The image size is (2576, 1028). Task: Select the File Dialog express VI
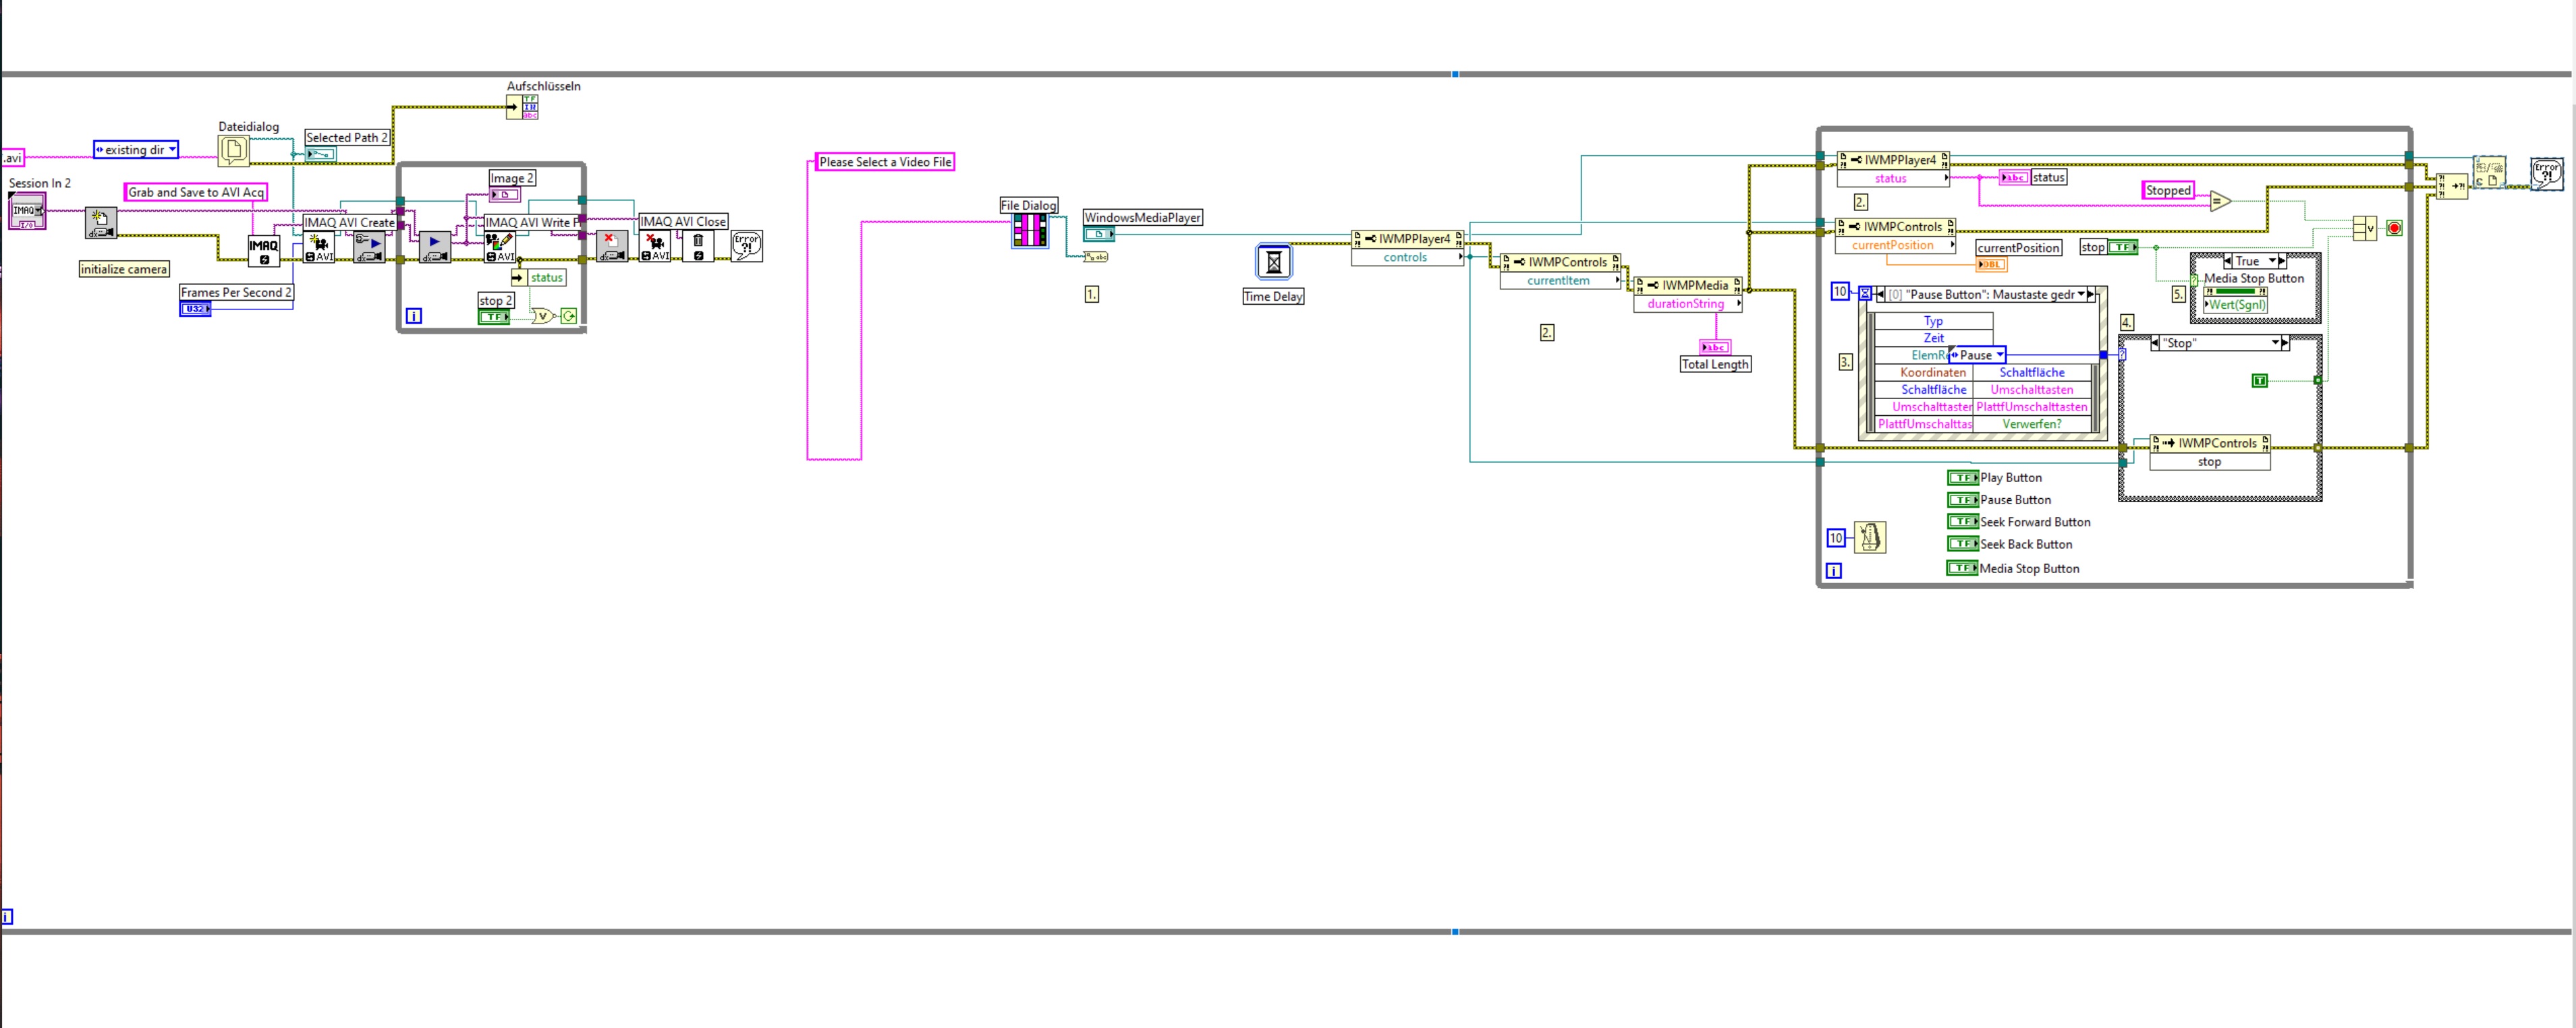click(1029, 231)
